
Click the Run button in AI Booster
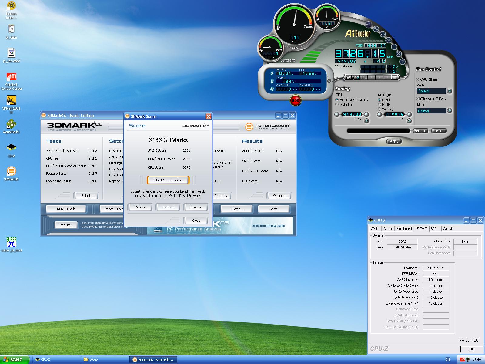439,131
